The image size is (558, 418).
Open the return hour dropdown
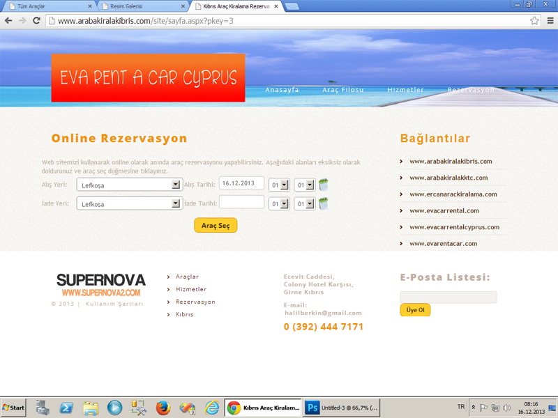coord(279,203)
